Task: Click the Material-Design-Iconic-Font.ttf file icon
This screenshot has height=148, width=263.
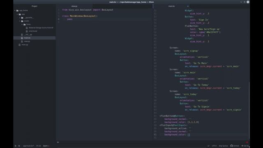Action: tap(27, 28)
